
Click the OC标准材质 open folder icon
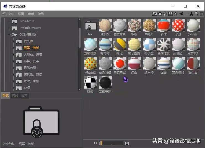coord(14,35)
